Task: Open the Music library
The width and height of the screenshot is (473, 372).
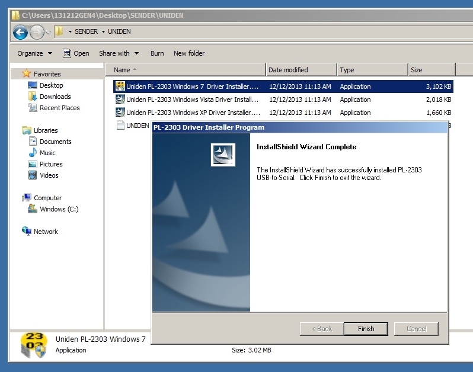Action: click(x=47, y=153)
